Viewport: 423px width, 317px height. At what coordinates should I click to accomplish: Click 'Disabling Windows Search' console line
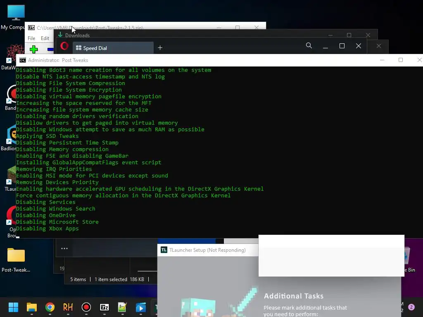[56, 208]
